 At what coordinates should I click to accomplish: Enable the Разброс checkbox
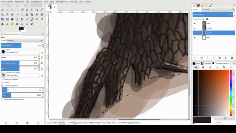(2, 82)
